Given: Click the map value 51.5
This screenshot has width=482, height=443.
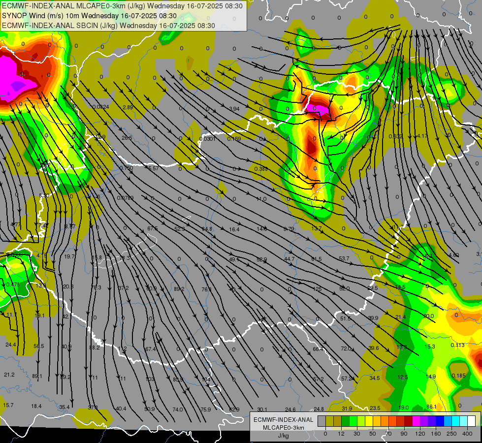Looking at the screenshot, I should [346, 319].
